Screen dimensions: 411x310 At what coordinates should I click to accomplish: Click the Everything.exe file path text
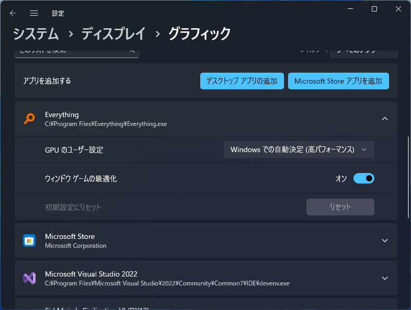click(x=106, y=124)
